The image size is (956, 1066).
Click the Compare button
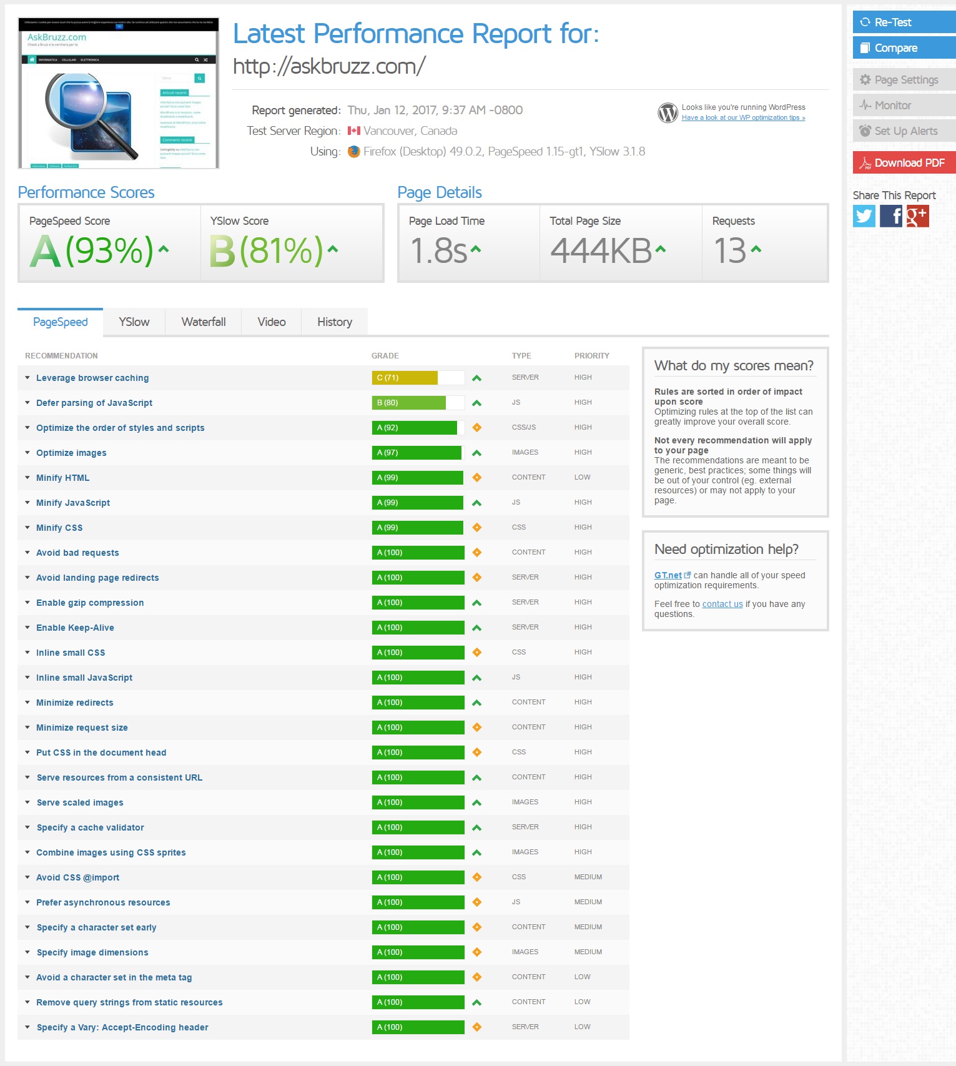click(x=904, y=47)
